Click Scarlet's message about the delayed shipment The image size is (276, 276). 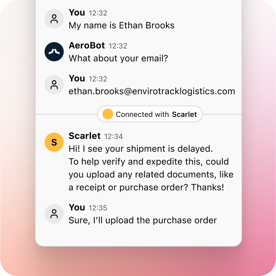[x=151, y=168]
